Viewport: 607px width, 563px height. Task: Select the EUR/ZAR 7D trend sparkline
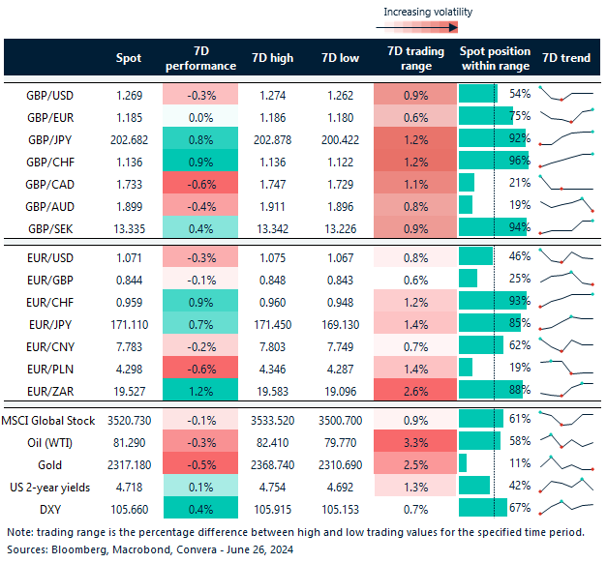click(566, 390)
